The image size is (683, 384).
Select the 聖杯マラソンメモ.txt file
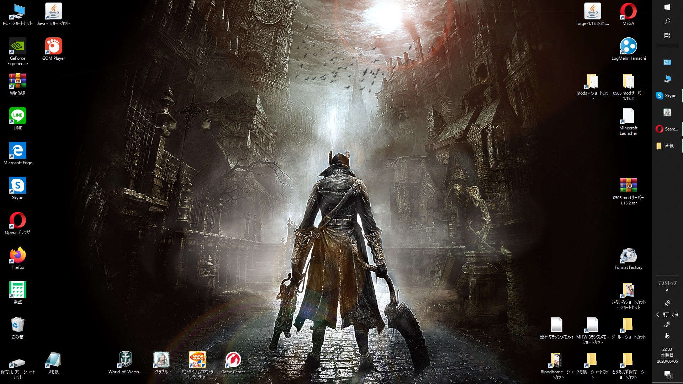(556, 328)
